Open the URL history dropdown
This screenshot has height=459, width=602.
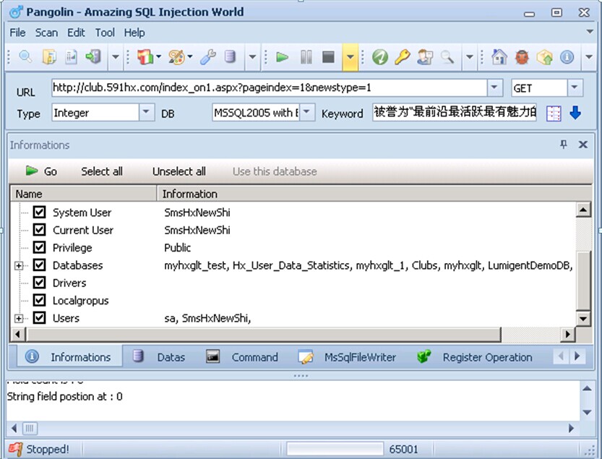tap(494, 87)
